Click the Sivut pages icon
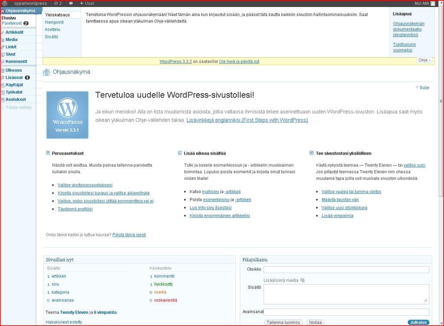This screenshot has width=444, height=326. pyautogui.click(x=3, y=55)
